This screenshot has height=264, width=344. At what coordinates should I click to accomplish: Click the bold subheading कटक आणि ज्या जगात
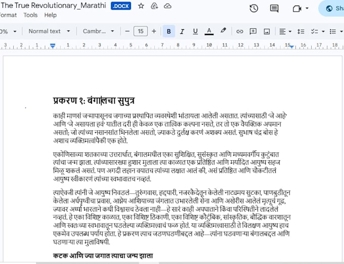(103, 256)
